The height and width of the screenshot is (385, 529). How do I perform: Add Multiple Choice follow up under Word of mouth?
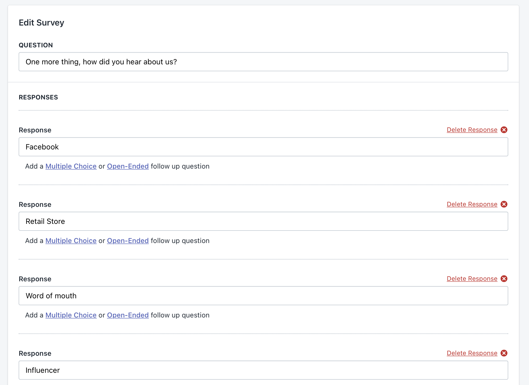(x=71, y=315)
